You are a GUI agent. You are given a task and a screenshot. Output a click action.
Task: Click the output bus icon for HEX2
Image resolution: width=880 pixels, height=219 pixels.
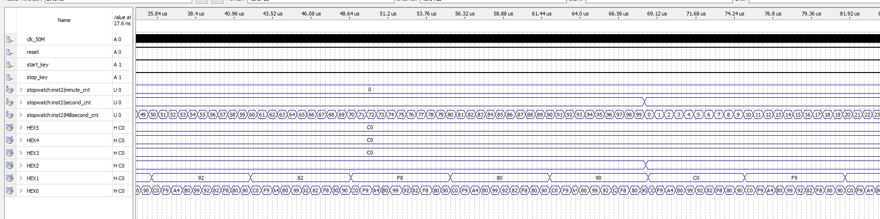coord(9,165)
